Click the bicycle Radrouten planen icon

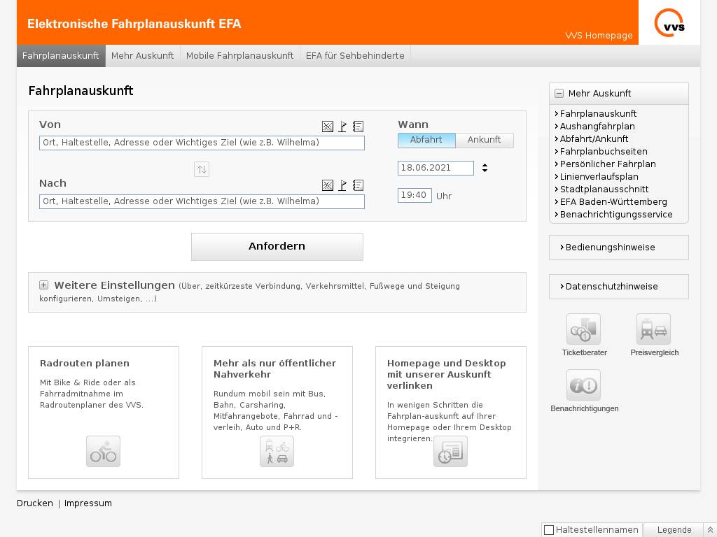click(103, 452)
